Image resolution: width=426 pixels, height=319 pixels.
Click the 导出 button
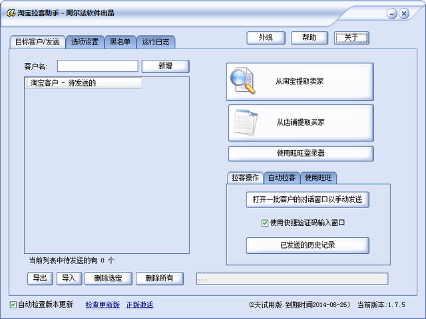point(40,278)
